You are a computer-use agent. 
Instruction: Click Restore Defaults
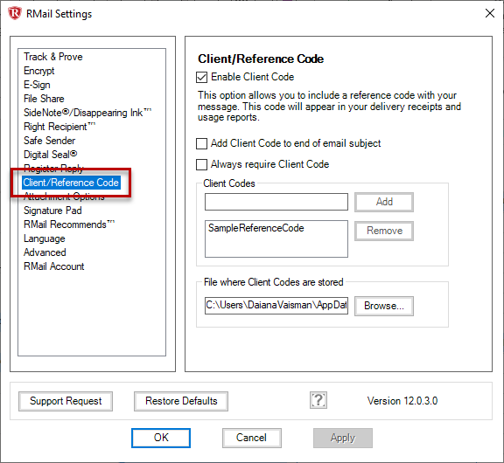(181, 401)
